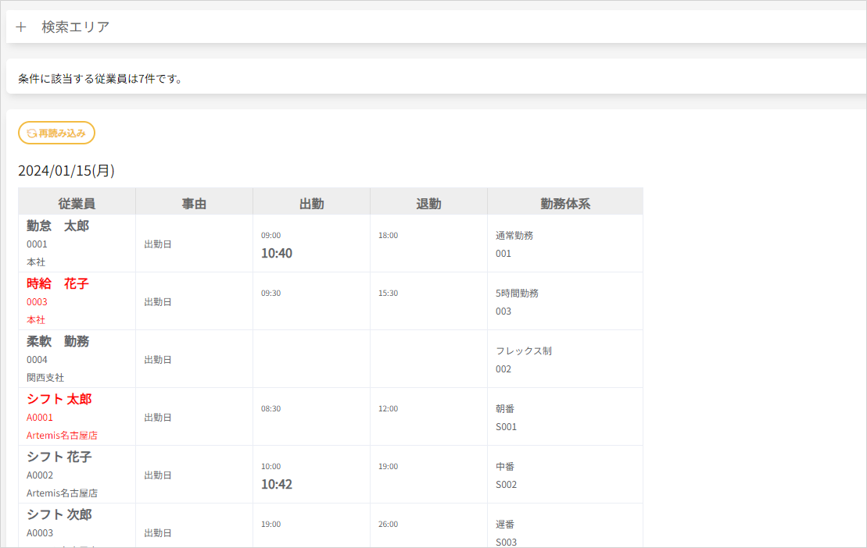867x548 pixels.
Task: Open employee シフト 次郎
Action: pyautogui.click(x=59, y=515)
